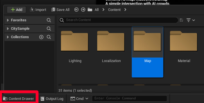Image resolution: width=204 pixels, height=103 pixels.
Task: Toggle the Content Drawer
Action: click(x=19, y=99)
